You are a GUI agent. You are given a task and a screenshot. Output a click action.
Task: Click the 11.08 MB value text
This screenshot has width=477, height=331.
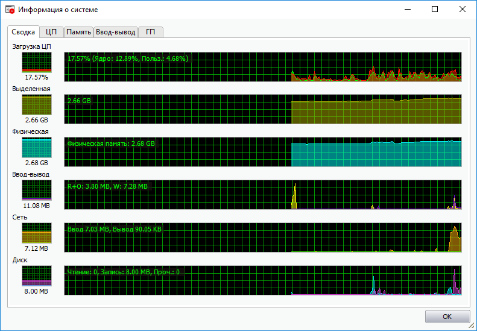(x=37, y=206)
